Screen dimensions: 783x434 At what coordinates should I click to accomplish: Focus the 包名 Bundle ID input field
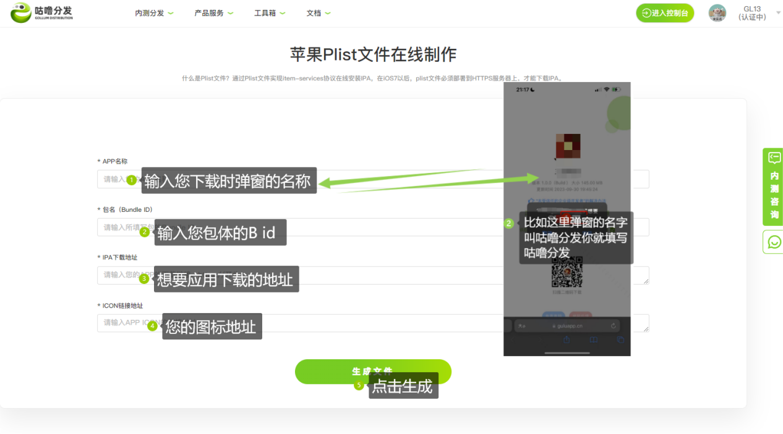pyautogui.click(x=373, y=227)
